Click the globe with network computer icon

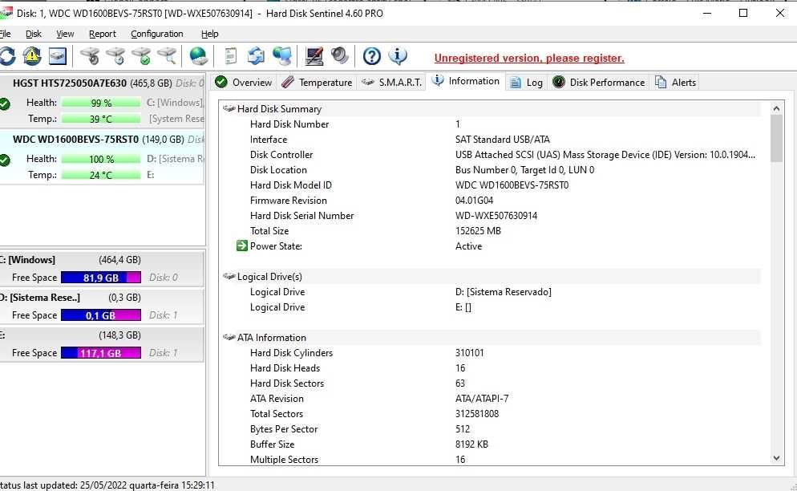(x=282, y=56)
